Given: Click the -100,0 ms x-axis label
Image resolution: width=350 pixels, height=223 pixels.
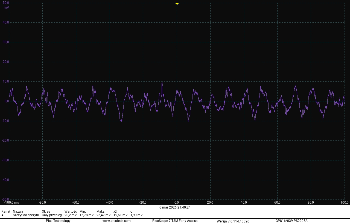Looking at the screenshot, I should 11,203.
